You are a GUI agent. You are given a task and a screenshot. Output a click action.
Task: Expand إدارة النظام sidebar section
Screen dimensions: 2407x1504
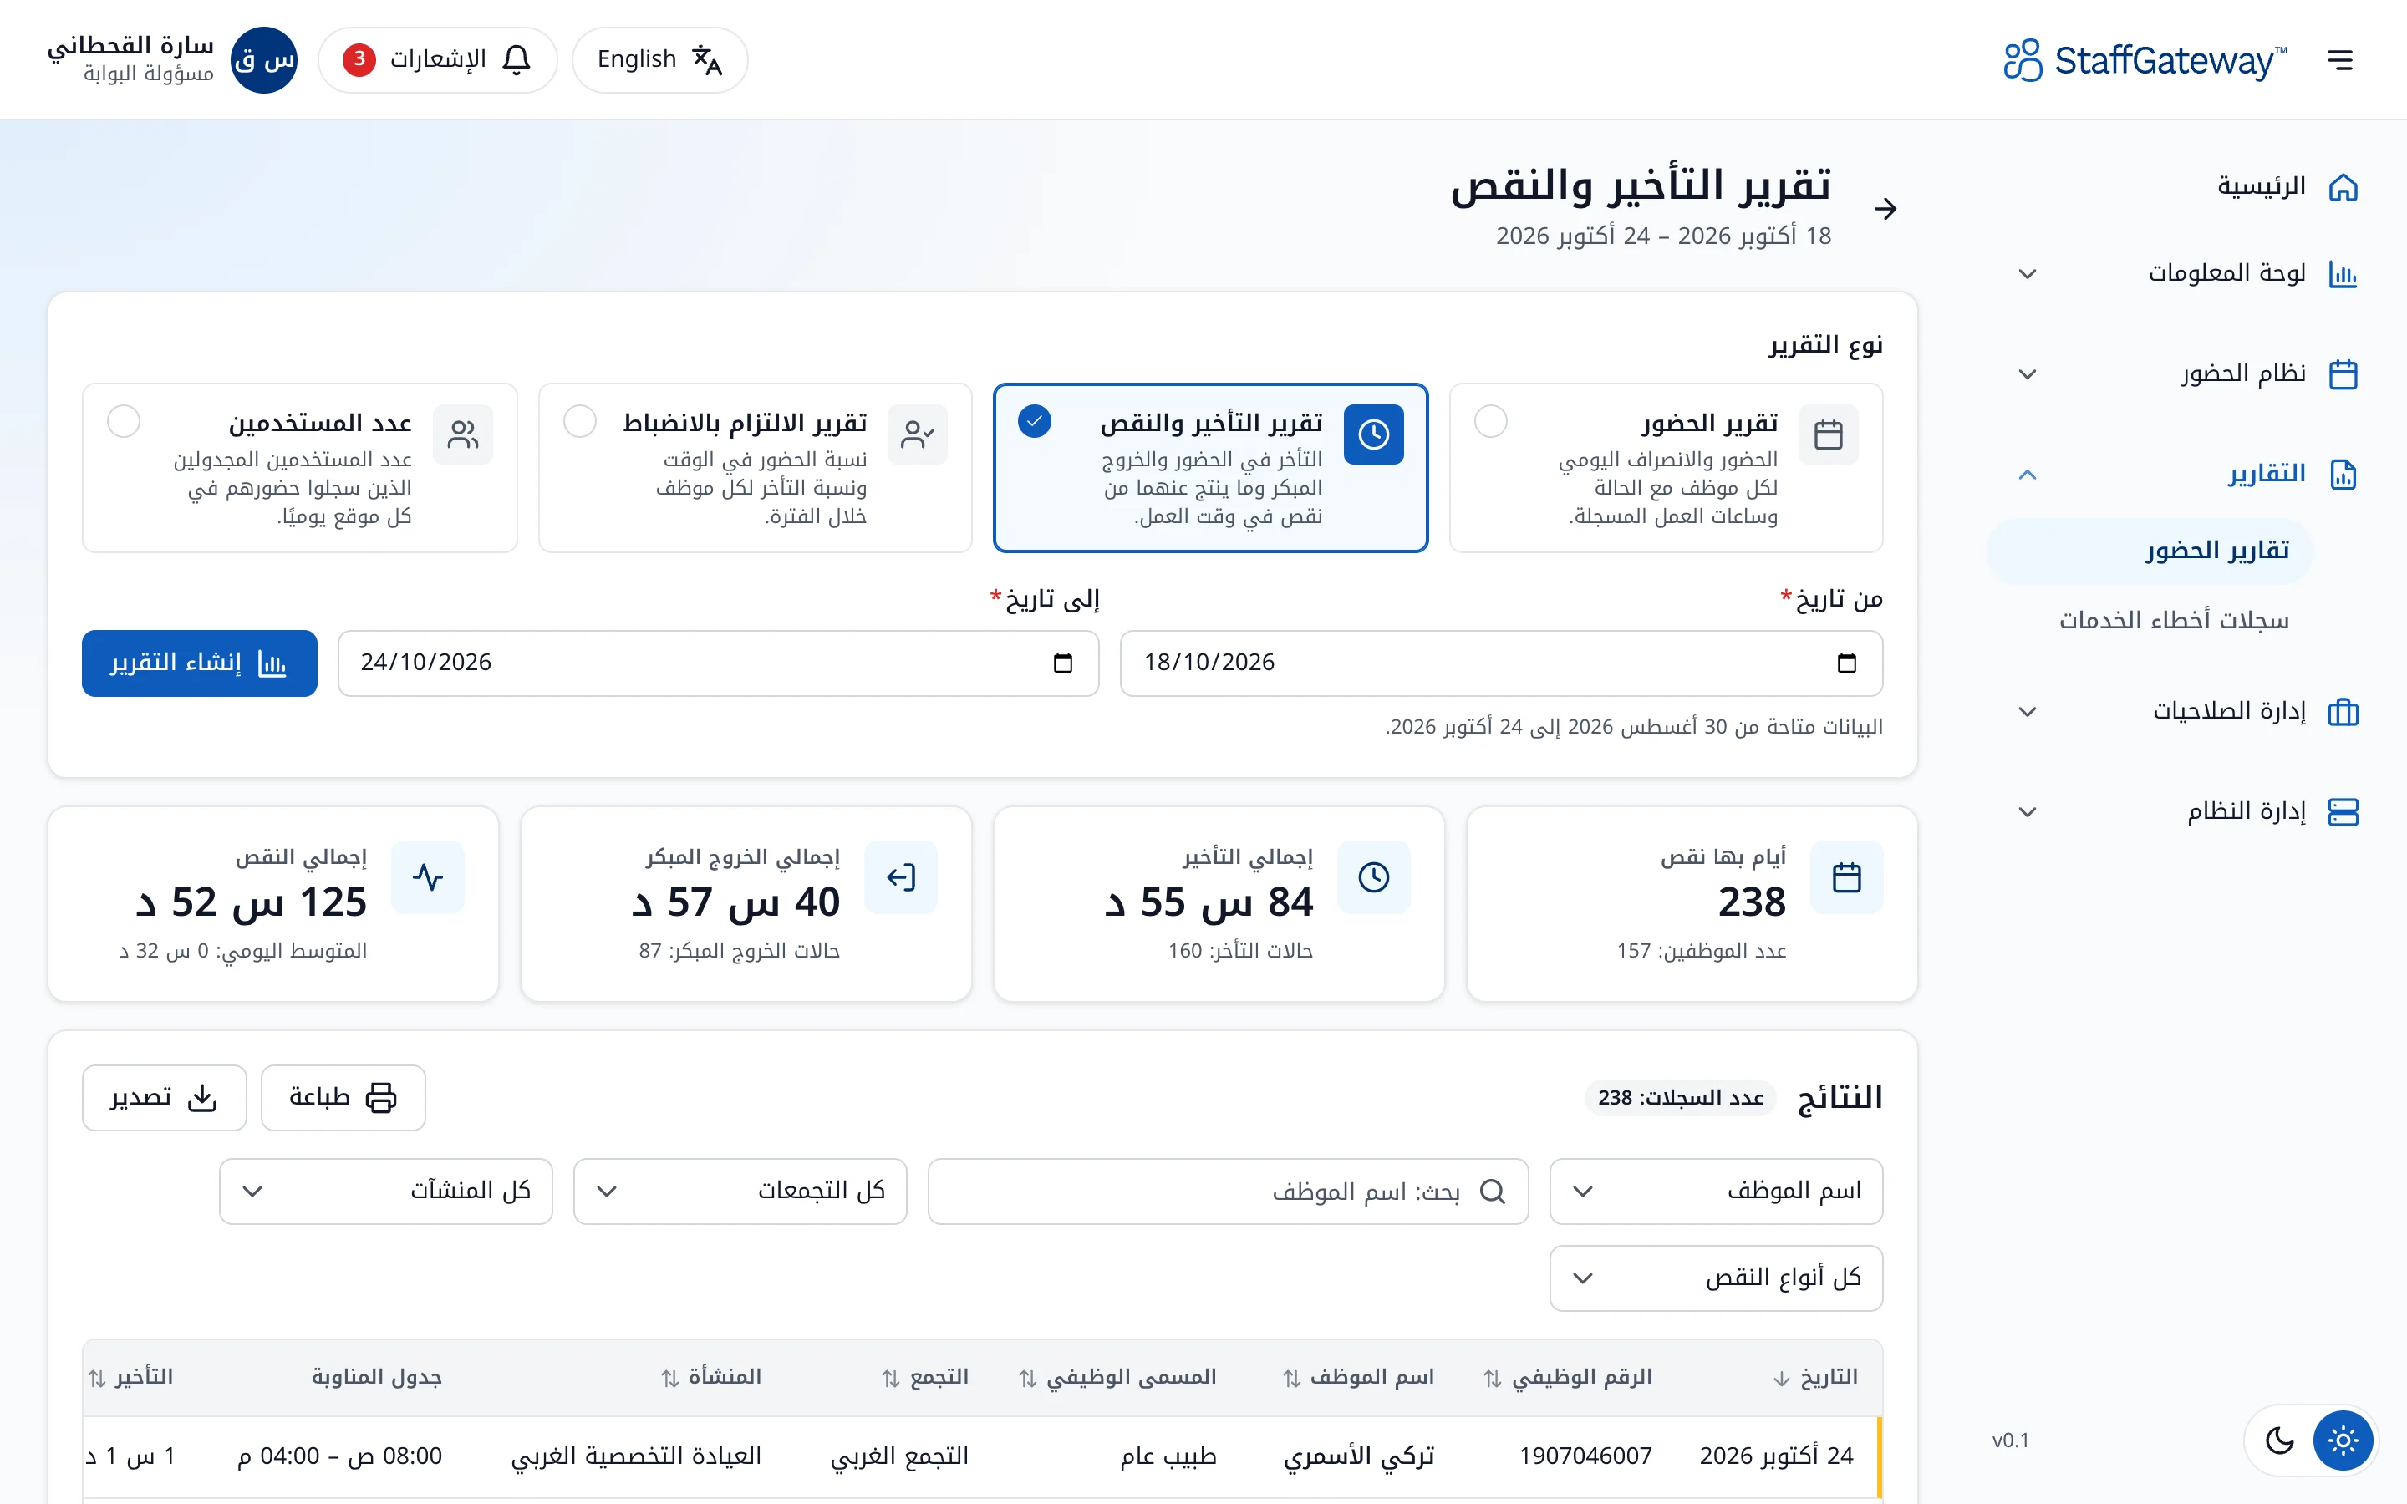(x=2026, y=811)
